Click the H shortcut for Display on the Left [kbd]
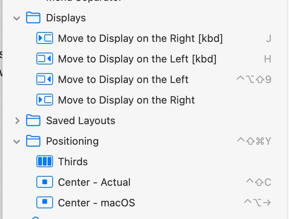Image resolution: width=289 pixels, height=219 pixels. (x=268, y=59)
